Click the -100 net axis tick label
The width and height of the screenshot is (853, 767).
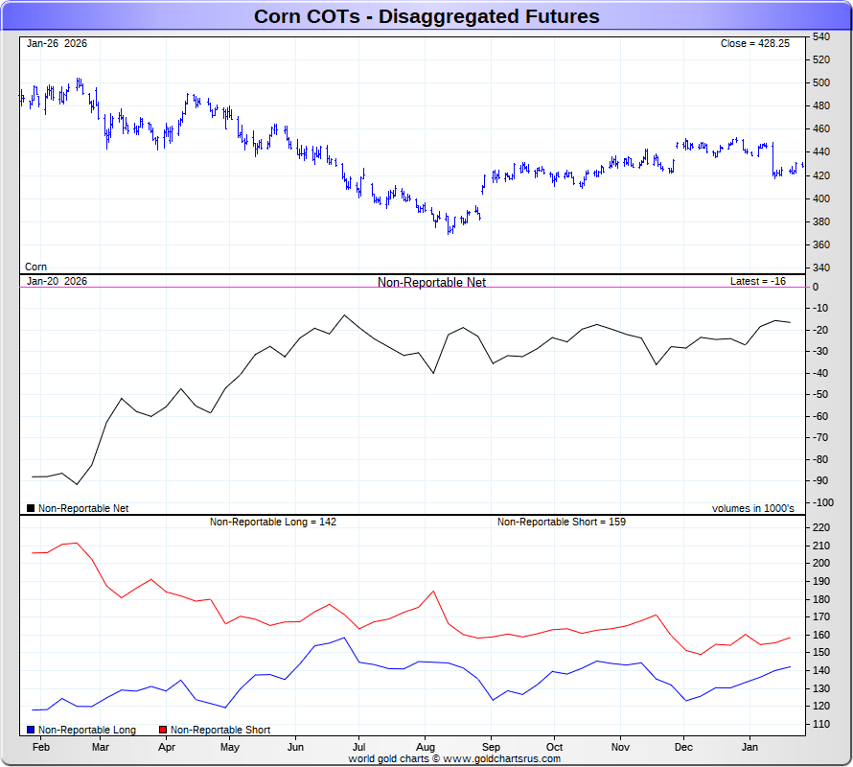point(823,502)
